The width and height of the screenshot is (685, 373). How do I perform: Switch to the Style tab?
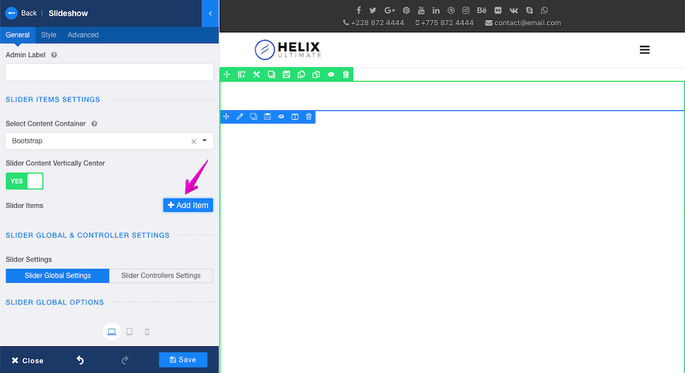49,35
